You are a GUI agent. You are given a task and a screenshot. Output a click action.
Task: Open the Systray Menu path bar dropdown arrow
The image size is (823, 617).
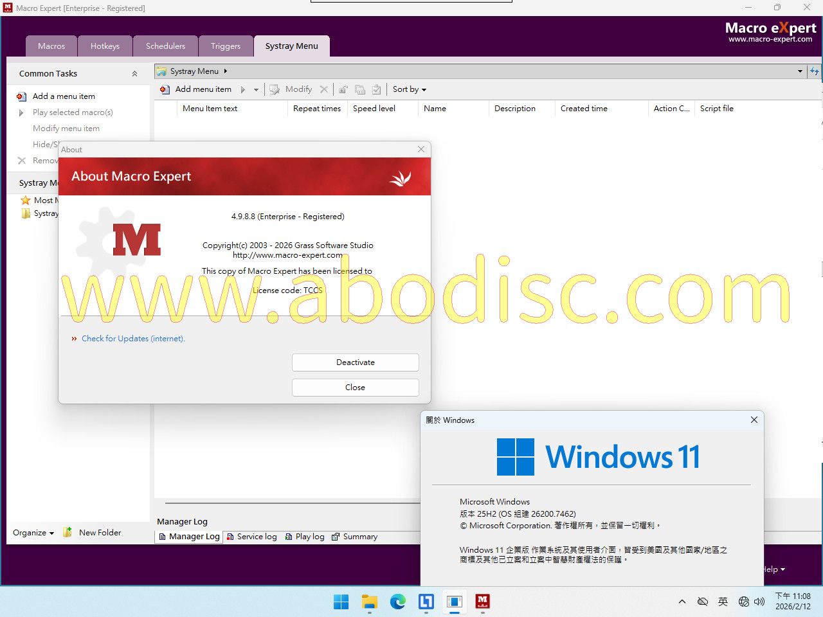point(800,71)
